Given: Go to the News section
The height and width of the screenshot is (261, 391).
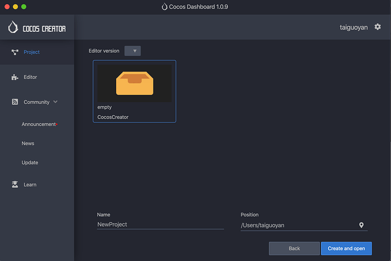Looking at the screenshot, I should pyautogui.click(x=28, y=144).
